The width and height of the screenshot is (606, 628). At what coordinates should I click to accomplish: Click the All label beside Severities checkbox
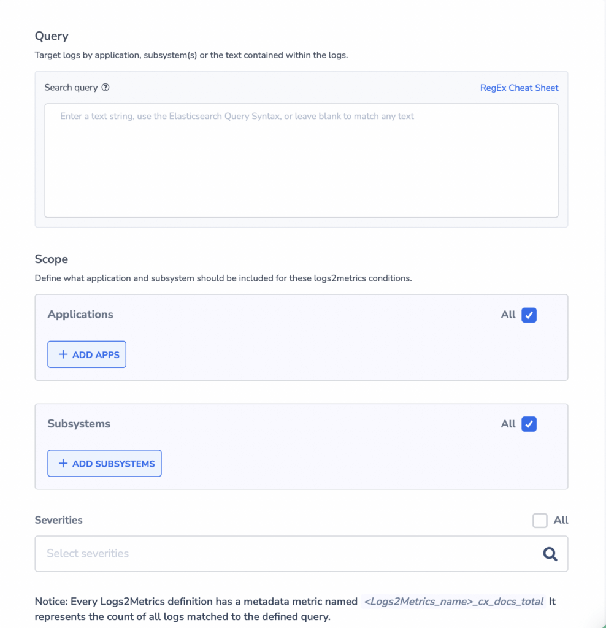click(561, 520)
